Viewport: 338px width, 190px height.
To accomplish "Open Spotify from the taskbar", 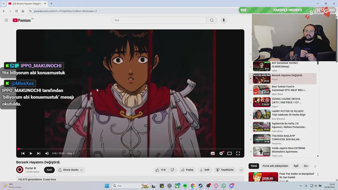I will (x=185, y=186).
